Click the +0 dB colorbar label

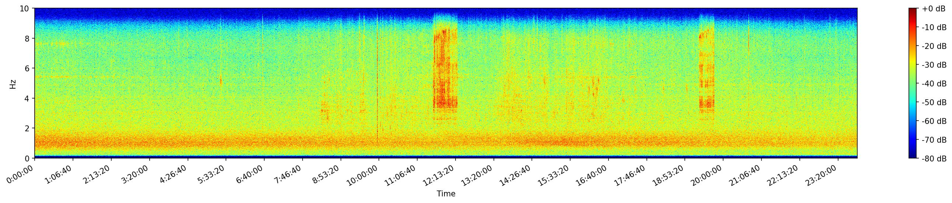point(934,8)
